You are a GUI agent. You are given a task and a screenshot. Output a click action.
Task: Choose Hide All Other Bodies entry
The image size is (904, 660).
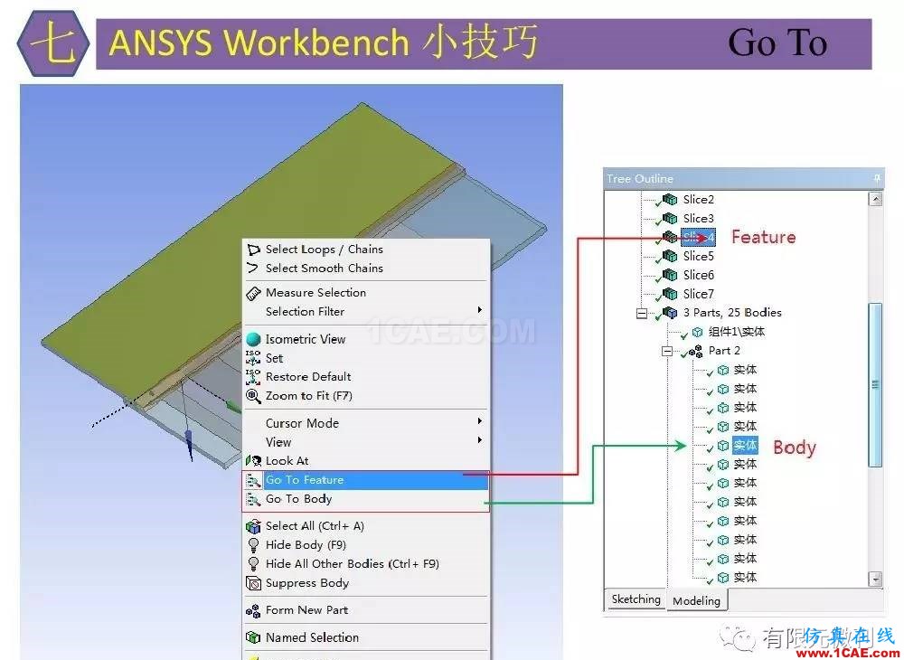tap(365, 564)
